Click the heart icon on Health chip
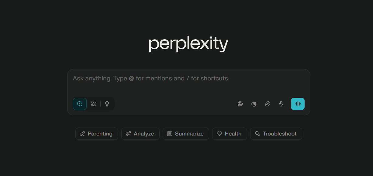This screenshot has width=373, height=176. pos(219,134)
